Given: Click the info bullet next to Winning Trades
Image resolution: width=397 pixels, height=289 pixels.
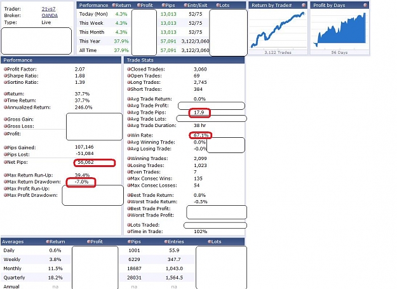Looking at the screenshot, I should coord(128,158).
